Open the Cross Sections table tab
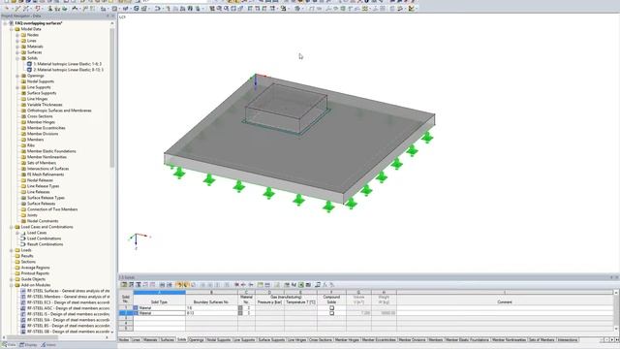The width and height of the screenshot is (620, 349). (x=321, y=340)
